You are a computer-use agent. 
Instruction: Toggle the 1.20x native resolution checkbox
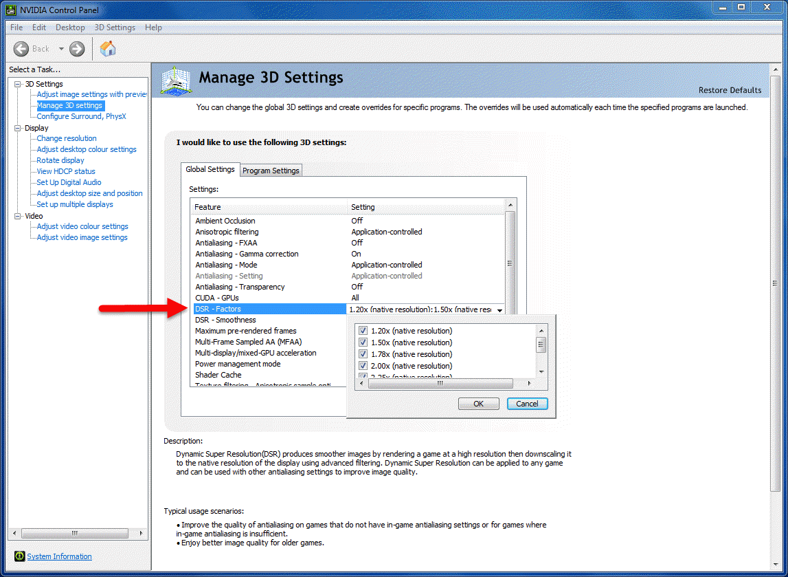coord(363,331)
